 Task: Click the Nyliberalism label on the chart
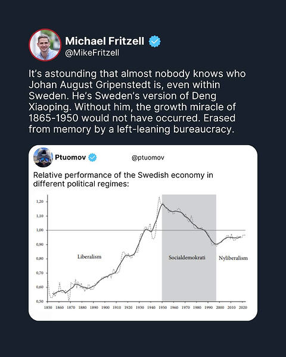(x=233, y=258)
